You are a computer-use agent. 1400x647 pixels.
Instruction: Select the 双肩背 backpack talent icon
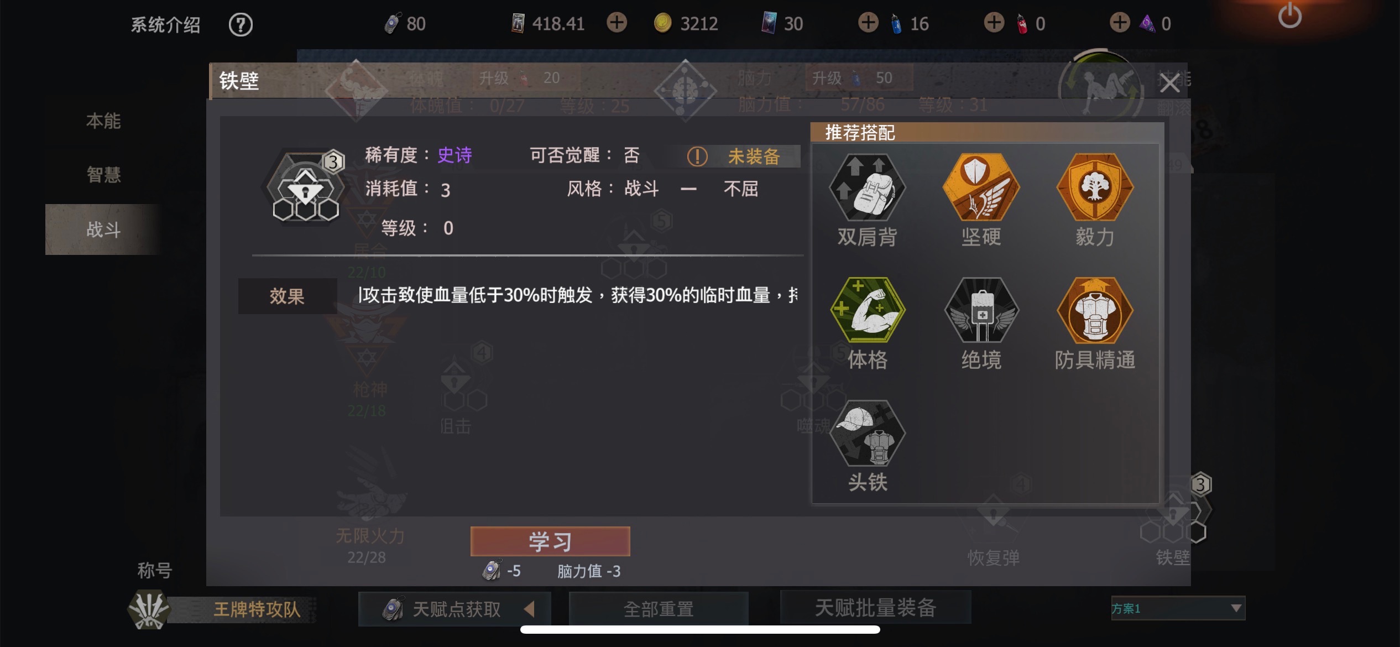(x=867, y=188)
